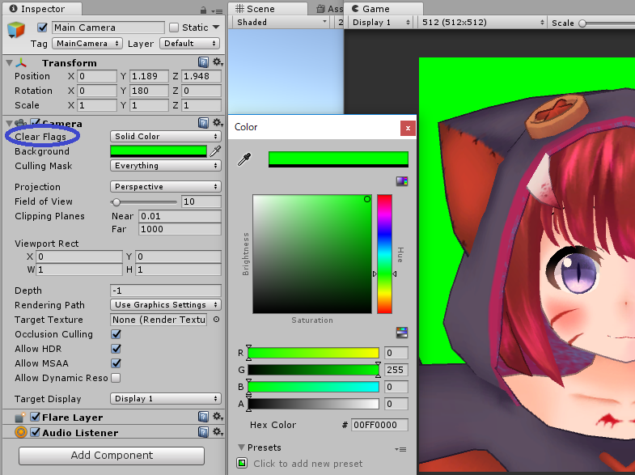This screenshot has width=635, height=475.
Task: Click the Hex Color input field
Action: coord(379,425)
